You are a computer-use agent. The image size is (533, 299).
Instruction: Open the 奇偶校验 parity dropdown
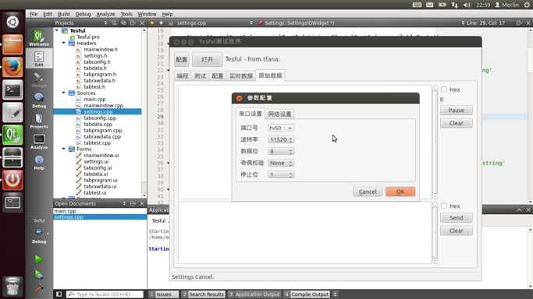pos(281,163)
